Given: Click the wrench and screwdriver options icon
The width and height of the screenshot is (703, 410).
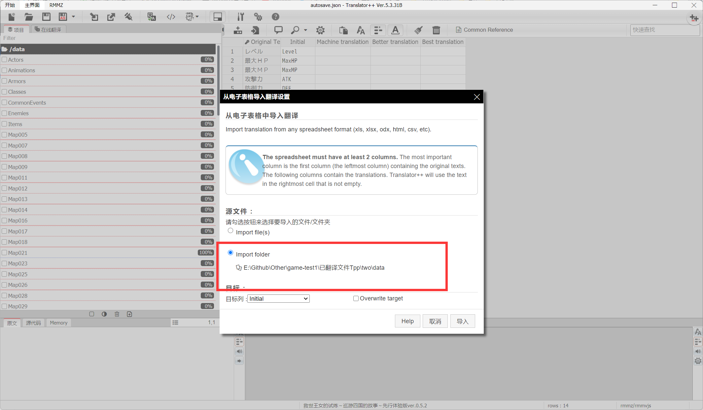Looking at the screenshot, I should [241, 17].
